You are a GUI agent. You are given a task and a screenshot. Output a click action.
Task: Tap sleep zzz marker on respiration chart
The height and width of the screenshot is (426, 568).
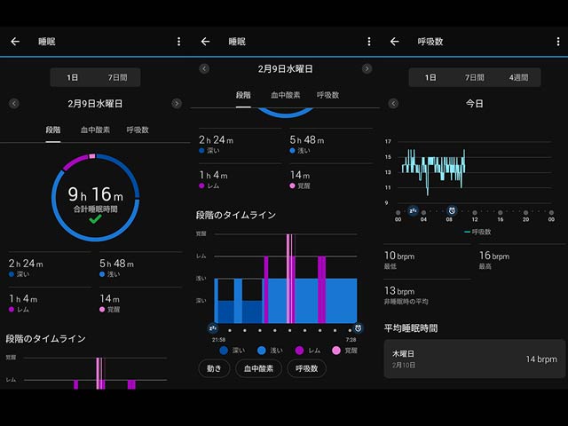413,211
